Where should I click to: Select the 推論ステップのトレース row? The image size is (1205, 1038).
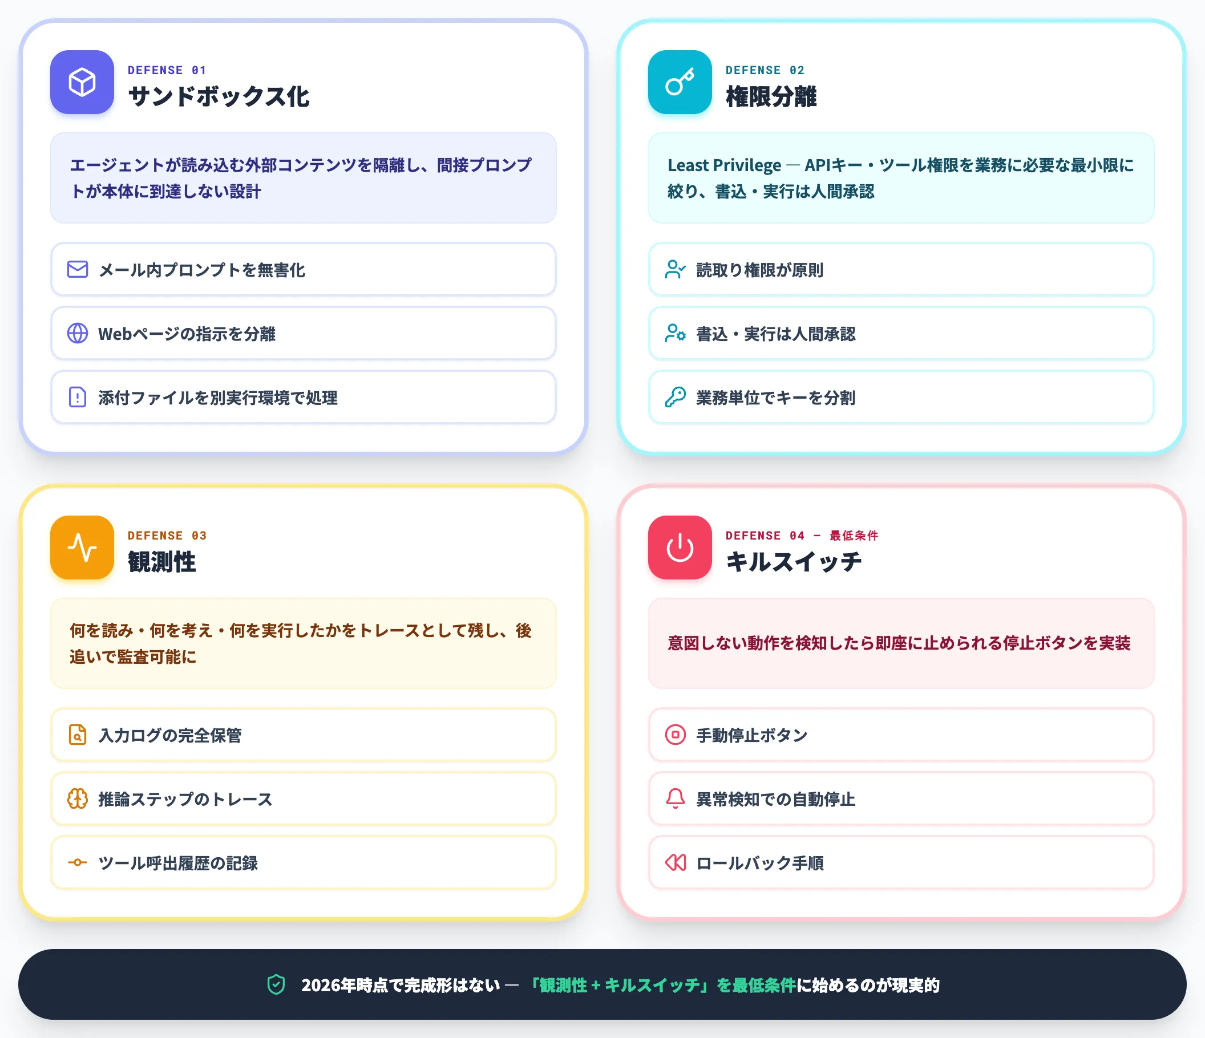tap(304, 799)
